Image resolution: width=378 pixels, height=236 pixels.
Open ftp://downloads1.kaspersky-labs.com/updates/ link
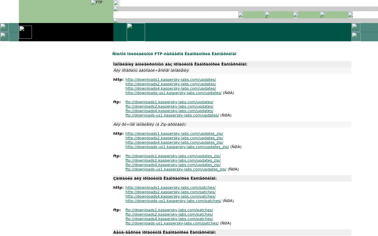[x=169, y=102]
